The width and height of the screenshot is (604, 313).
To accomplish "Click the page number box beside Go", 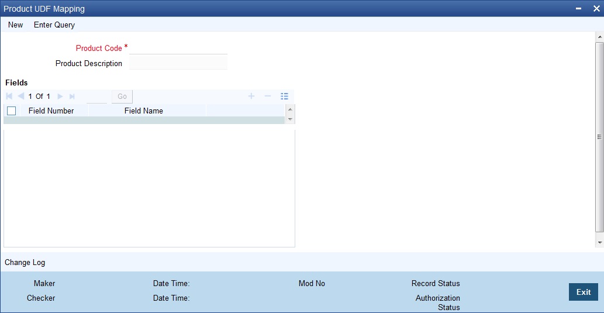I will pyautogui.click(x=96, y=97).
